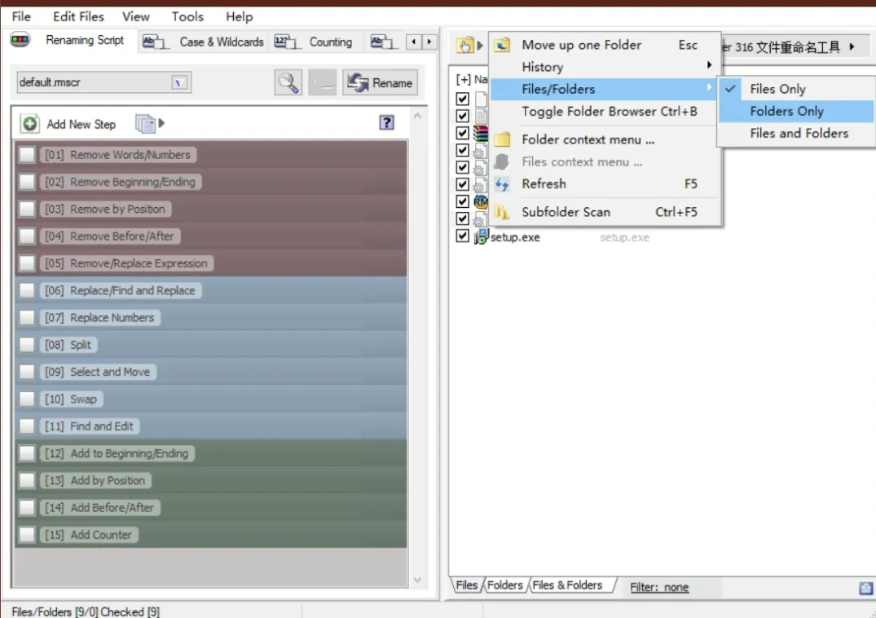Viewport: 876px width, 618px height.
Task: Switch to the Files & Folders bottom tab
Action: (x=568, y=585)
